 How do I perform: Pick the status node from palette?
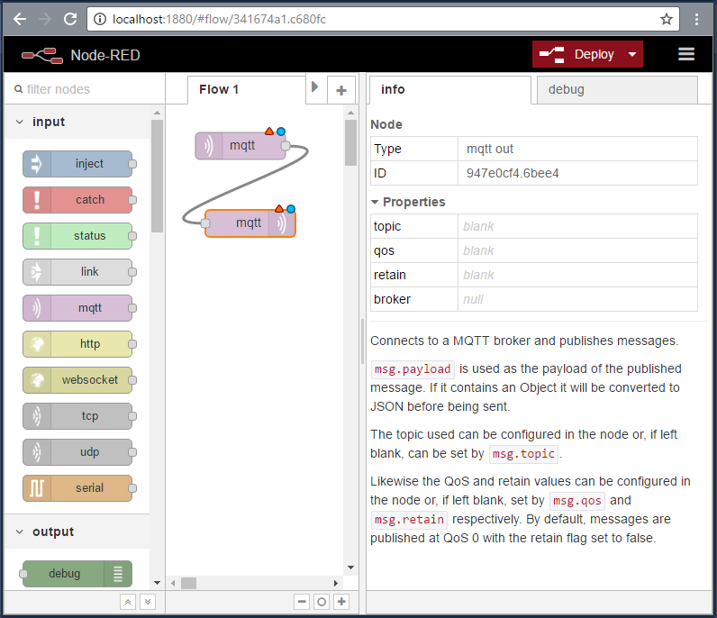(x=77, y=236)
